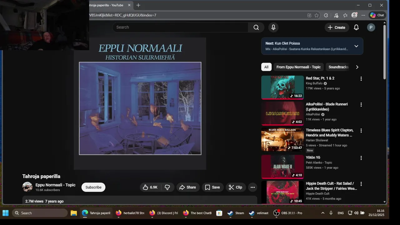The height and width of the screenshot is (225, 400).
Task: Click into the YouTube Search field
Action: coord(180,27)
